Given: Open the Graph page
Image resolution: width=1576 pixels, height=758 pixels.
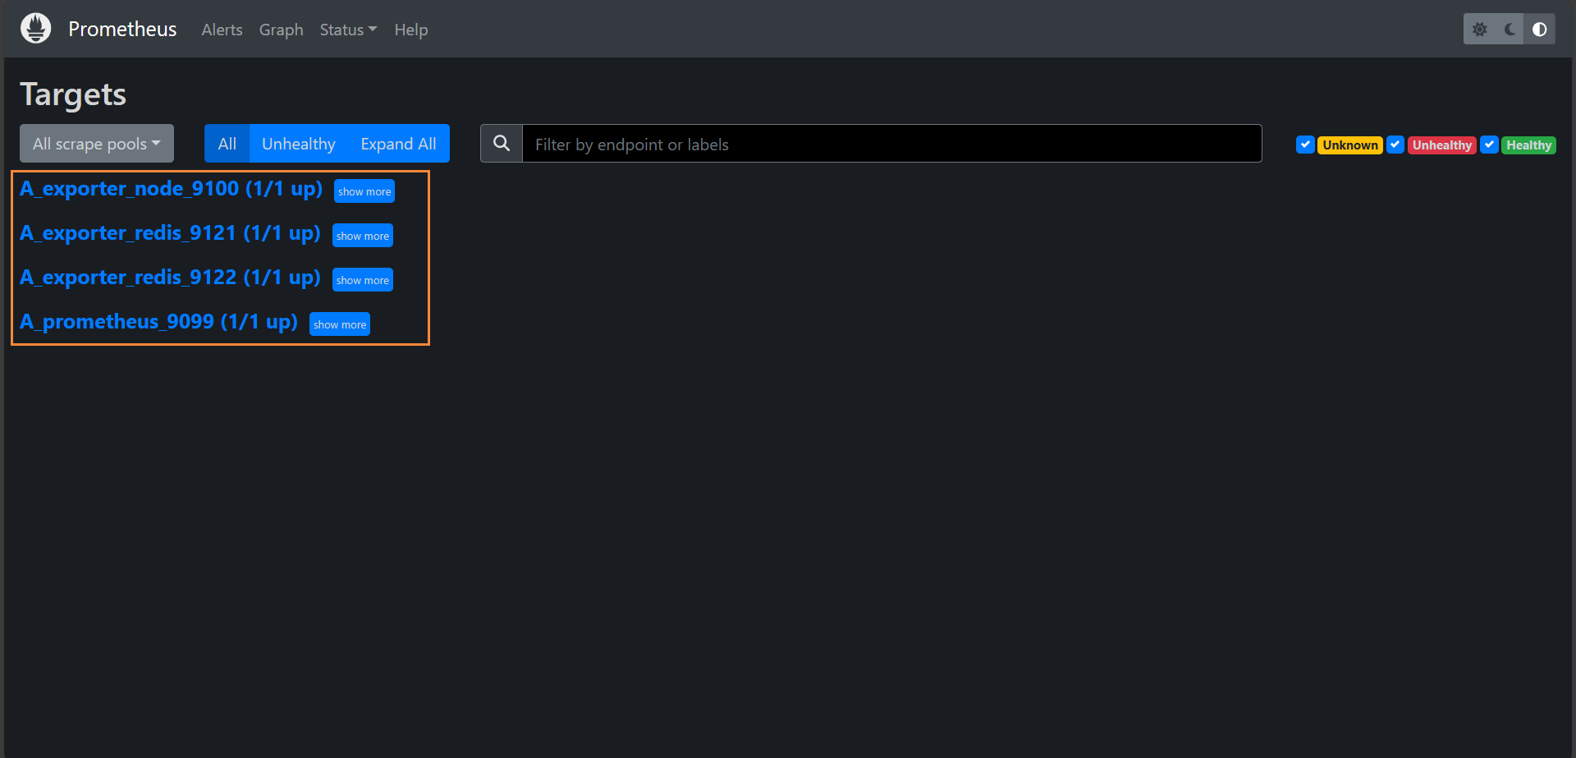Looking at the screenshot, I should (x=281, y=30).
